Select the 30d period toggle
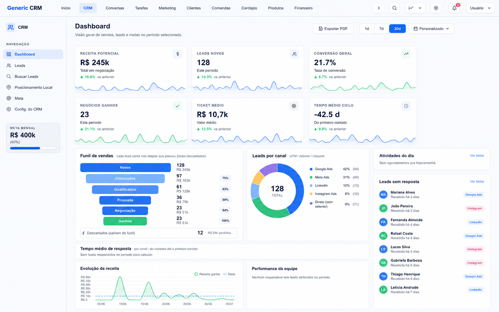499x312 pixels. coord(397,29)
